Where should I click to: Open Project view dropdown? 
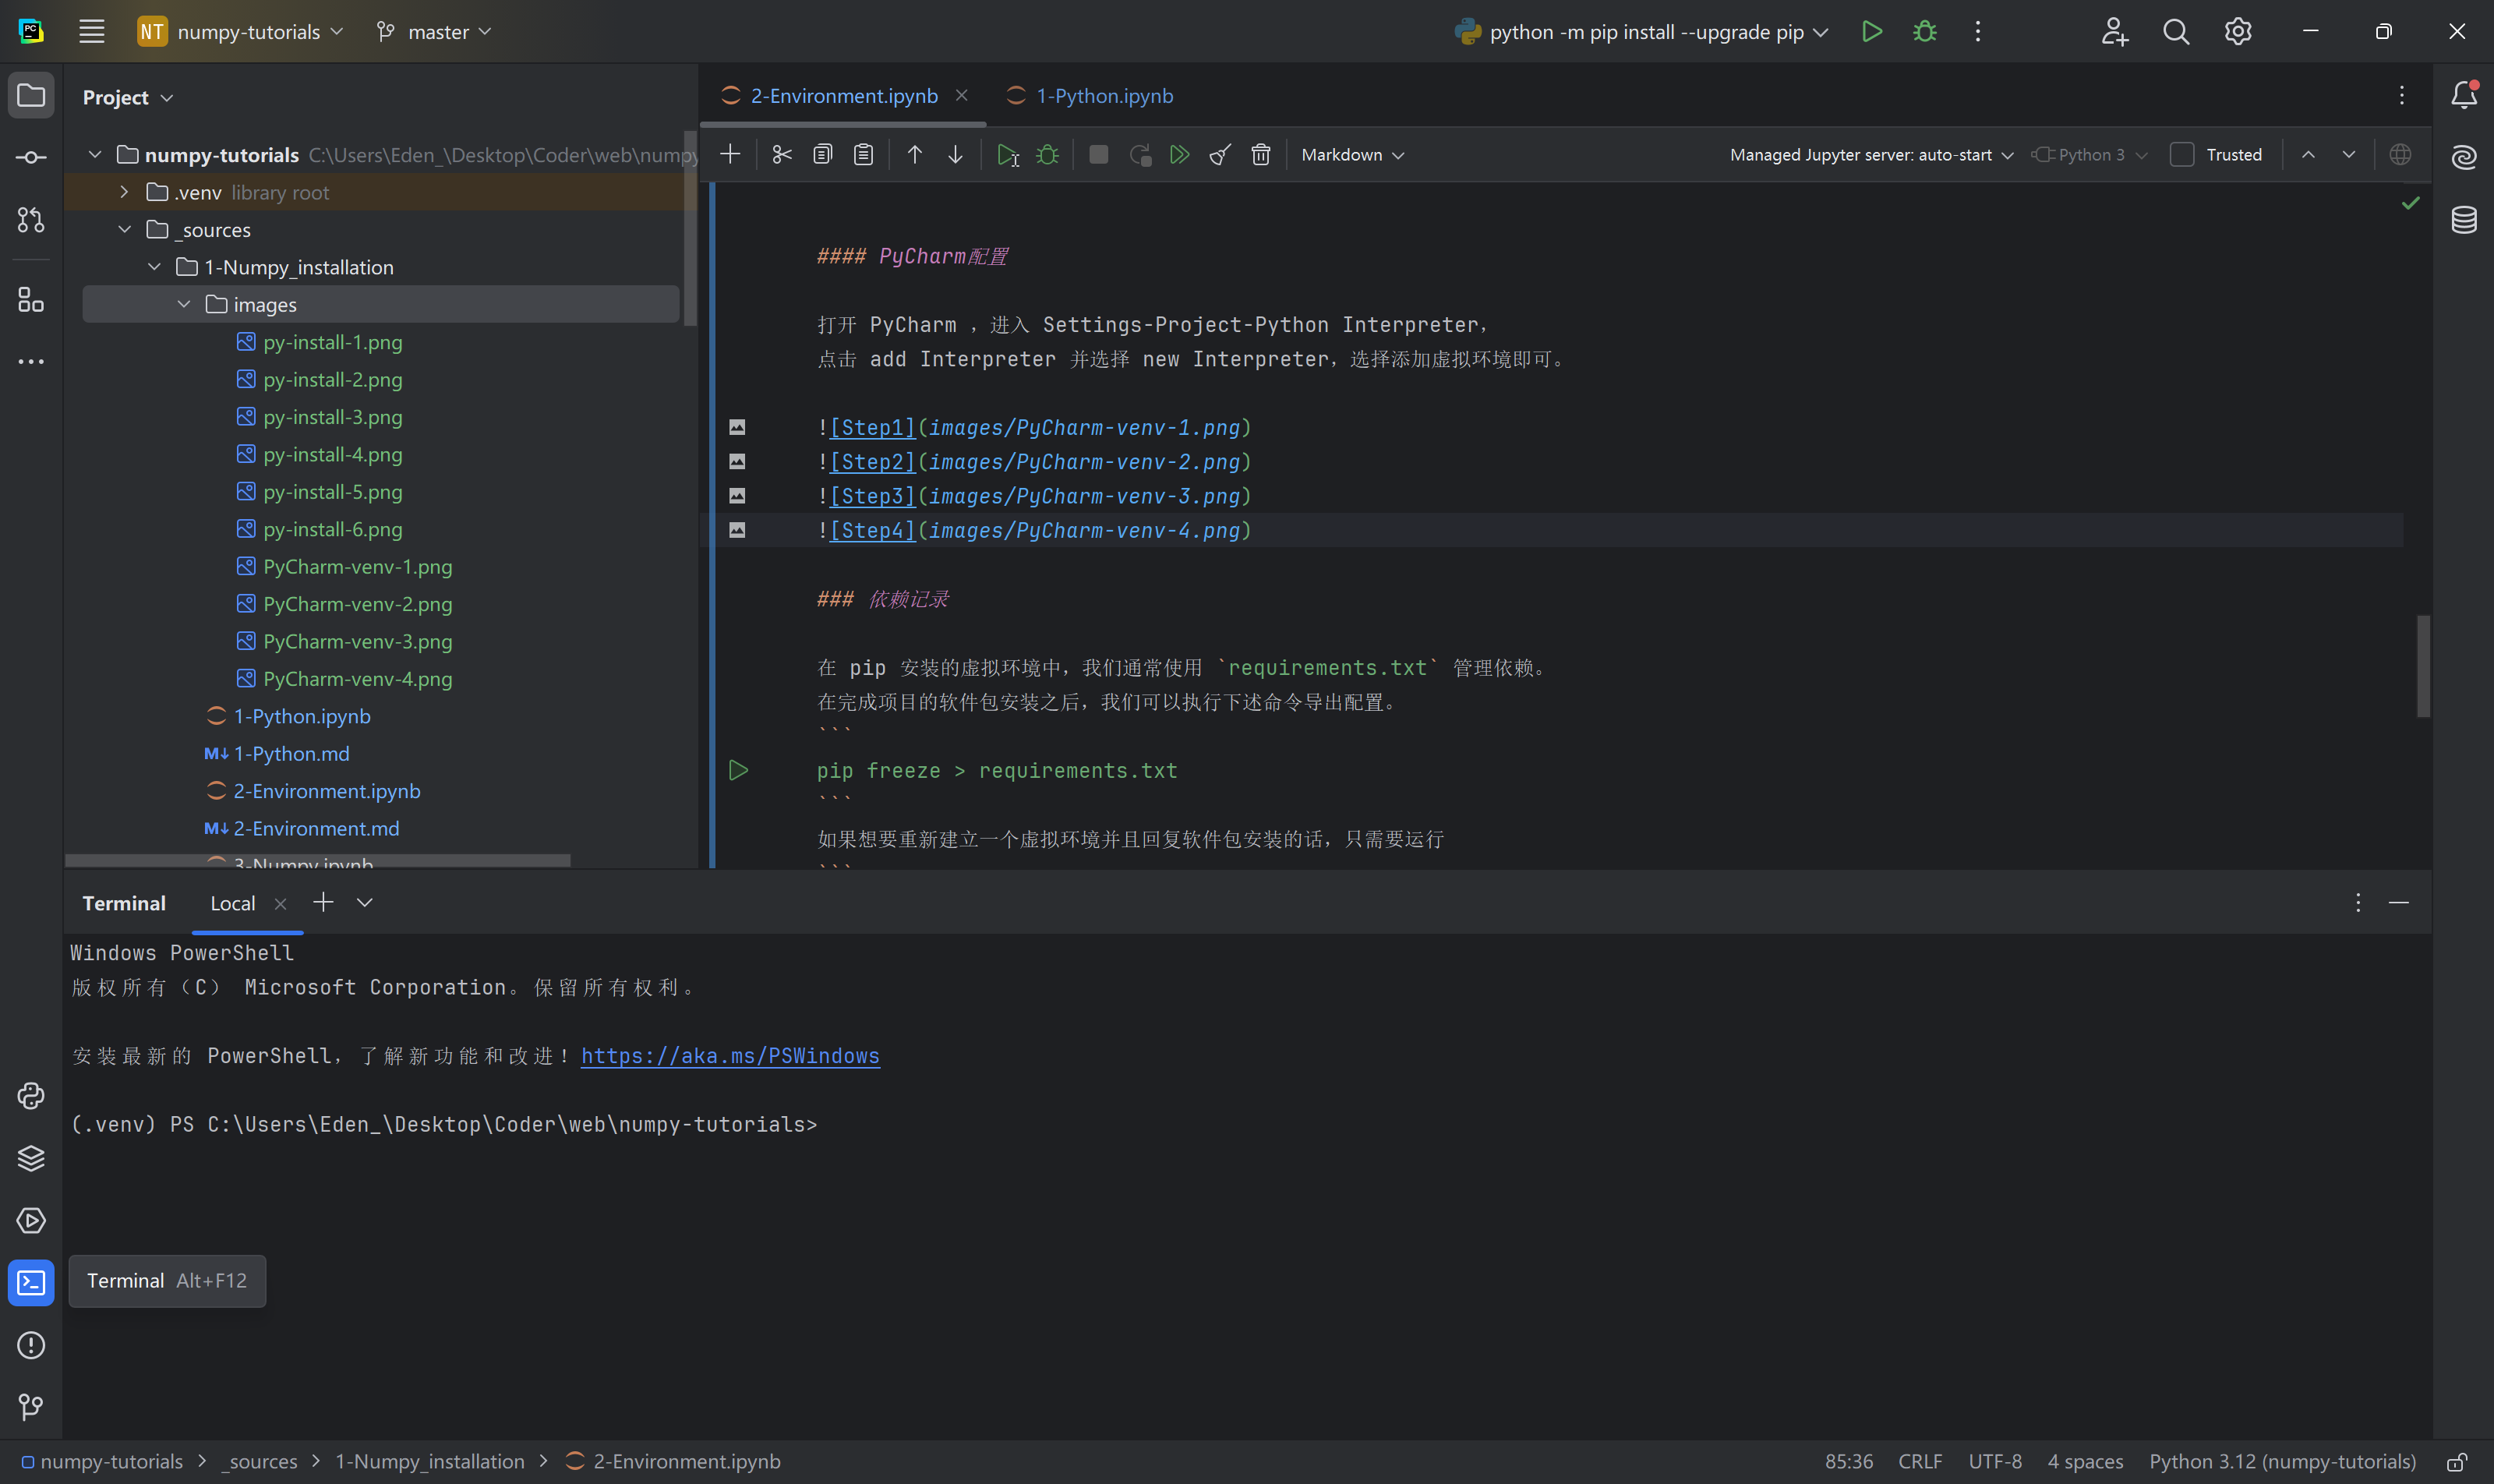pos(128,97)
